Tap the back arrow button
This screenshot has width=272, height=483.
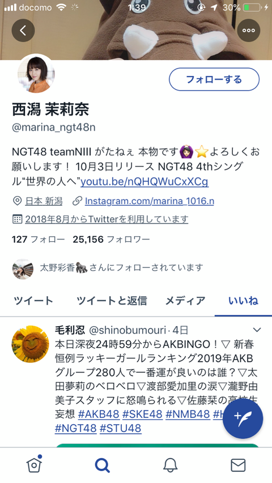tap(23, 31)
